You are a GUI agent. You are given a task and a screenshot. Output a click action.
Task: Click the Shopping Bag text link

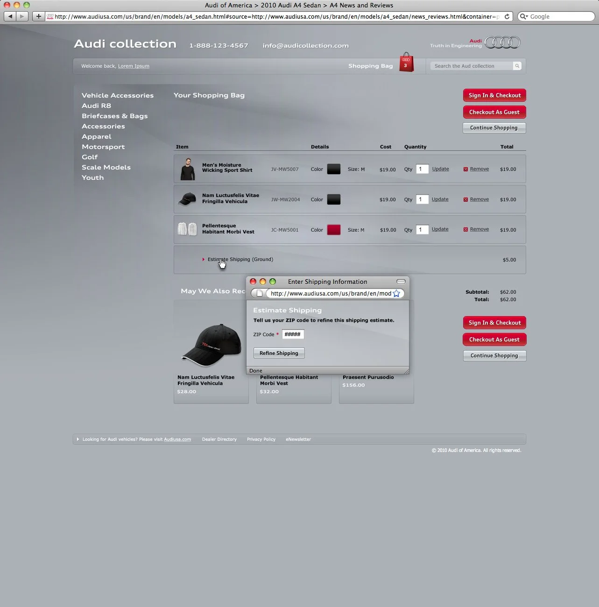click(x=371, y=66)
